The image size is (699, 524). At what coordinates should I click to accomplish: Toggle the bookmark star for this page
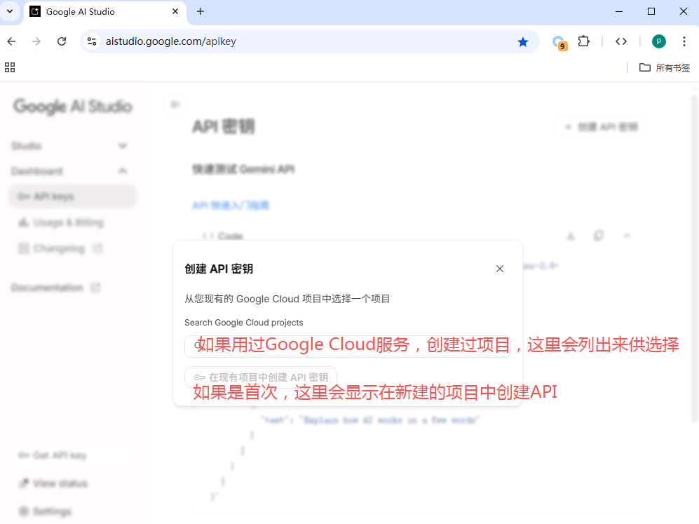coord(522,42)
